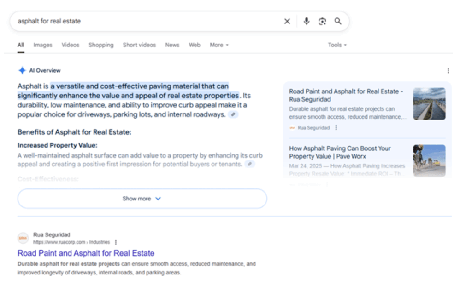This screenshot has width=472, height=291.
Task: Switch to the Images tab
Action: pyautogui.click(x=43, y=45)
